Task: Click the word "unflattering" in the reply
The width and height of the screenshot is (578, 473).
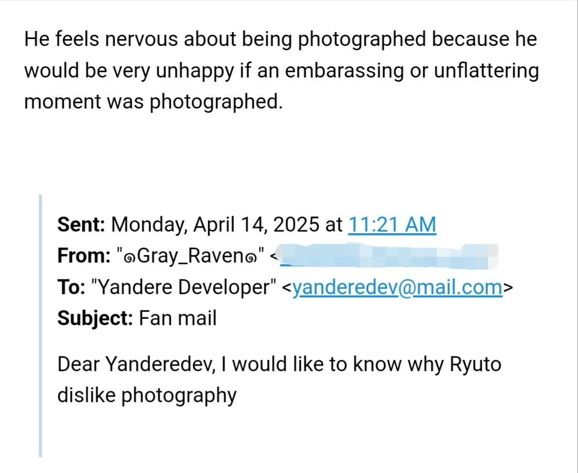Action: 479,70
